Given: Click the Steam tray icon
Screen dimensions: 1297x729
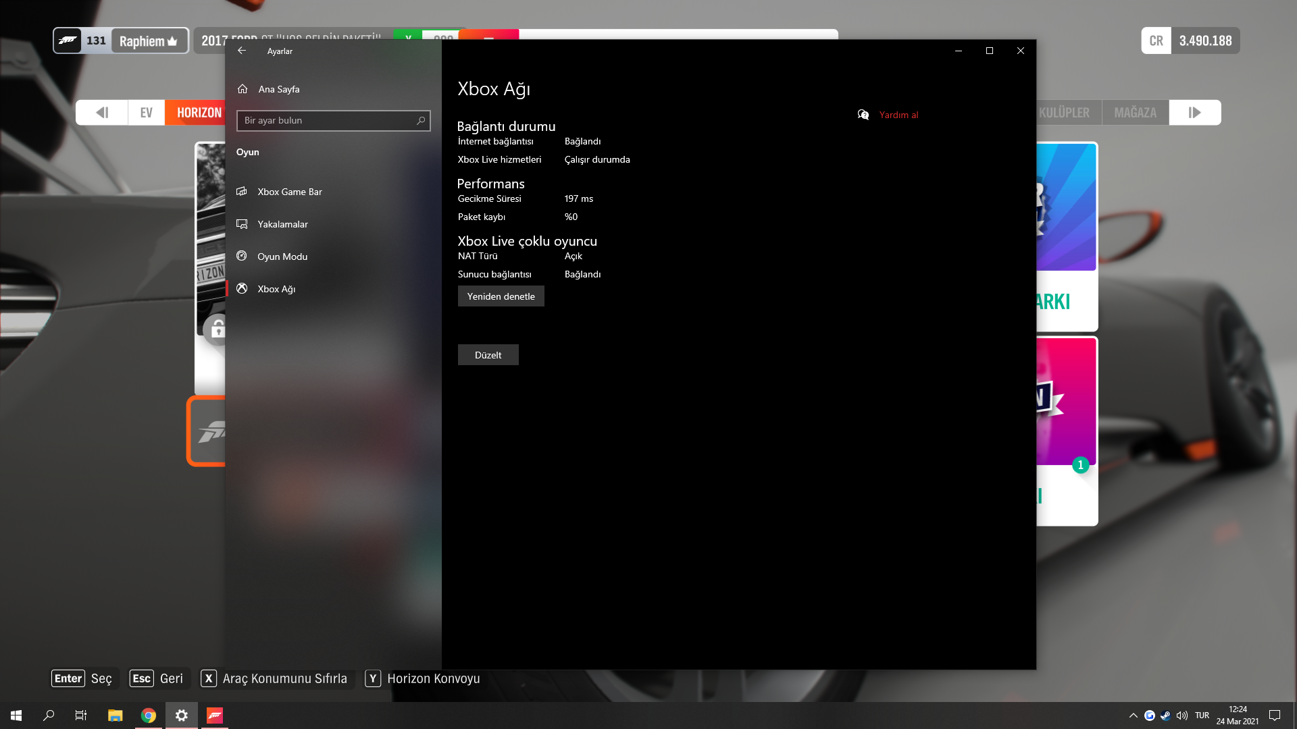Looking at the screenshot, I should [1166, 715].
